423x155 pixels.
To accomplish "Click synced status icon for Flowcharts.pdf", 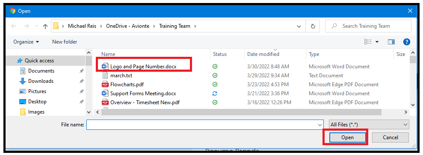I will click(x=215, y=85).
